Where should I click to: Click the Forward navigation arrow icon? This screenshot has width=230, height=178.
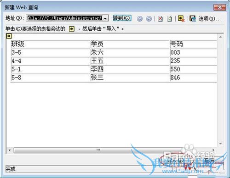tap(149, 19)
